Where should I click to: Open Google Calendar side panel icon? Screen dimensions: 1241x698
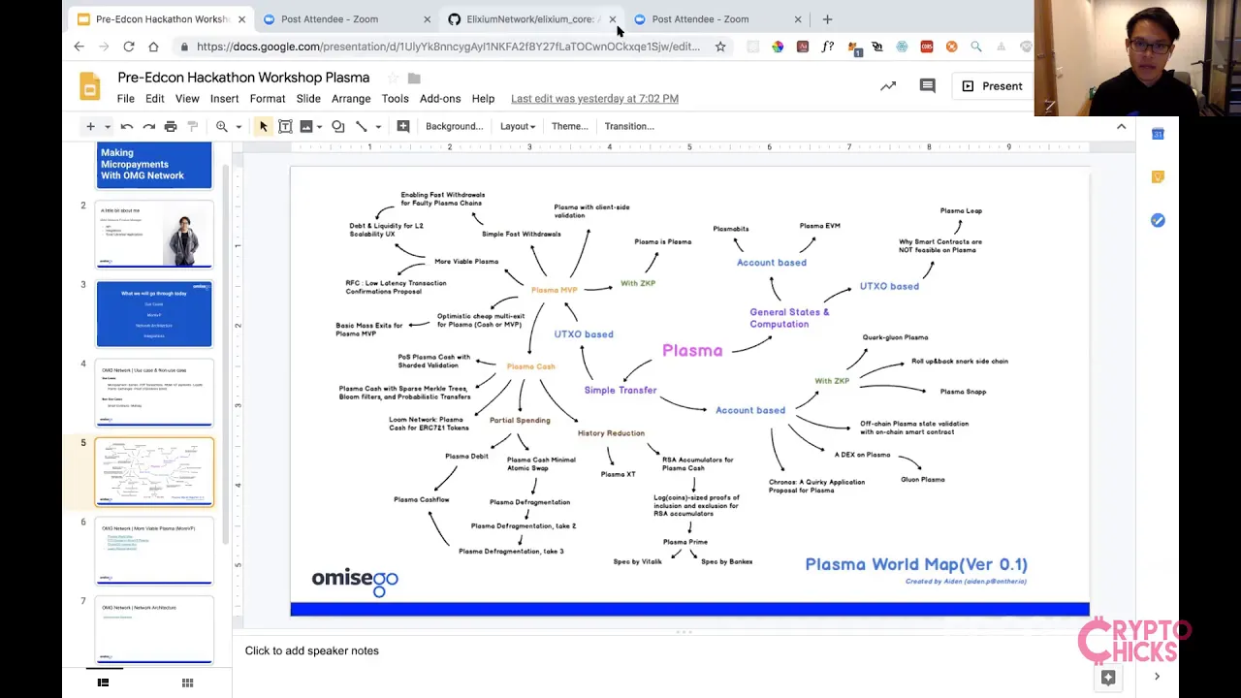[x=1158, y=134]
